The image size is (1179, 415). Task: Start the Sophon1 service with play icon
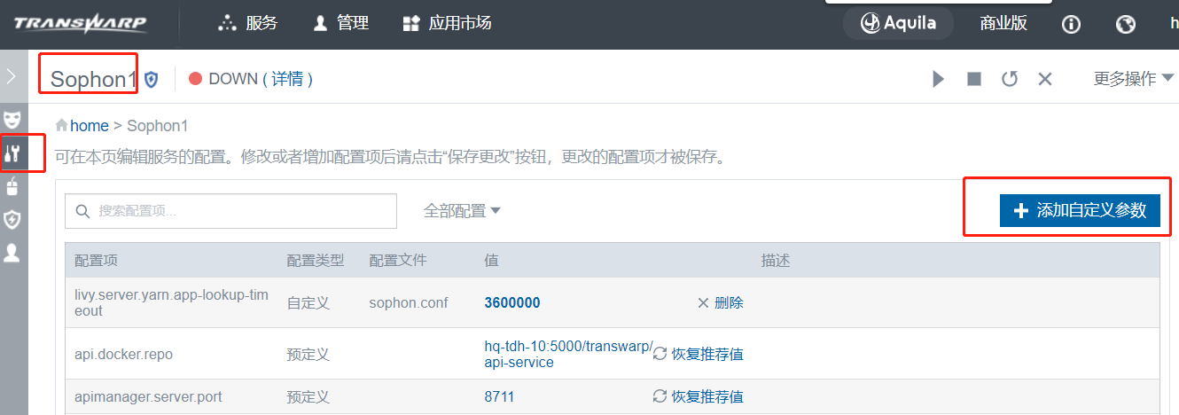939,79
